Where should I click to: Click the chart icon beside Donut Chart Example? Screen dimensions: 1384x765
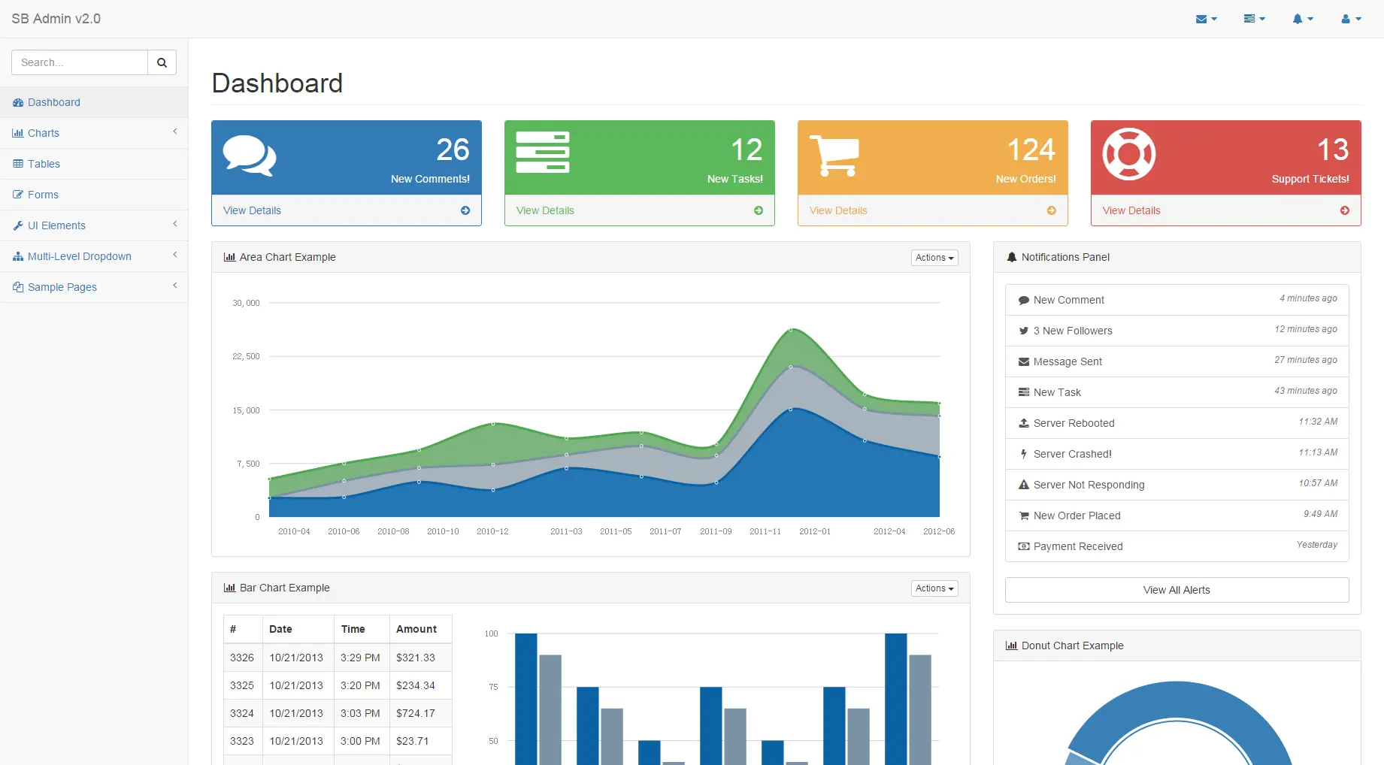[x=1011, y=646]
